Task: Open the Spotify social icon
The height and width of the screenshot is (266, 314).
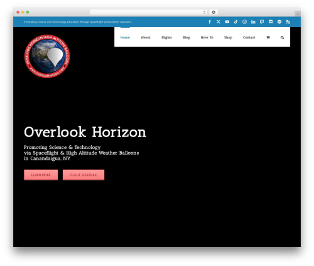Action: [x=279, y=22]
